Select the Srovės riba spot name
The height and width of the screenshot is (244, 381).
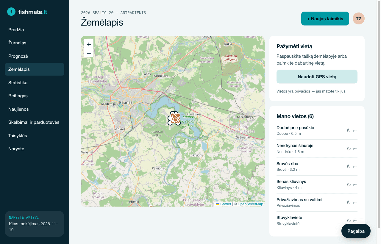coord(287,164)
